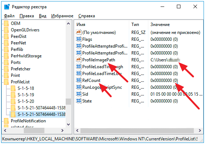Viewport: 205px width, 144px height.
Task: Open the Файл menu
Action: (x=9, y=16)
